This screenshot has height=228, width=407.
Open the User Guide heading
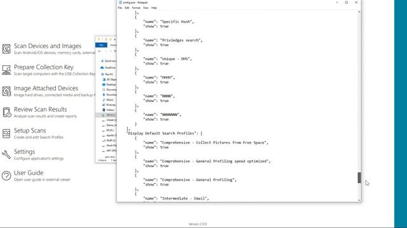coord(29,173)
